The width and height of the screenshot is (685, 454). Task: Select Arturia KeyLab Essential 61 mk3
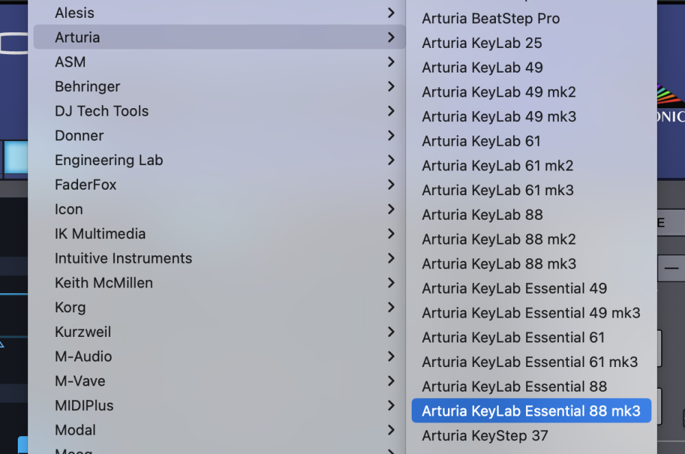tap(530, 362)
